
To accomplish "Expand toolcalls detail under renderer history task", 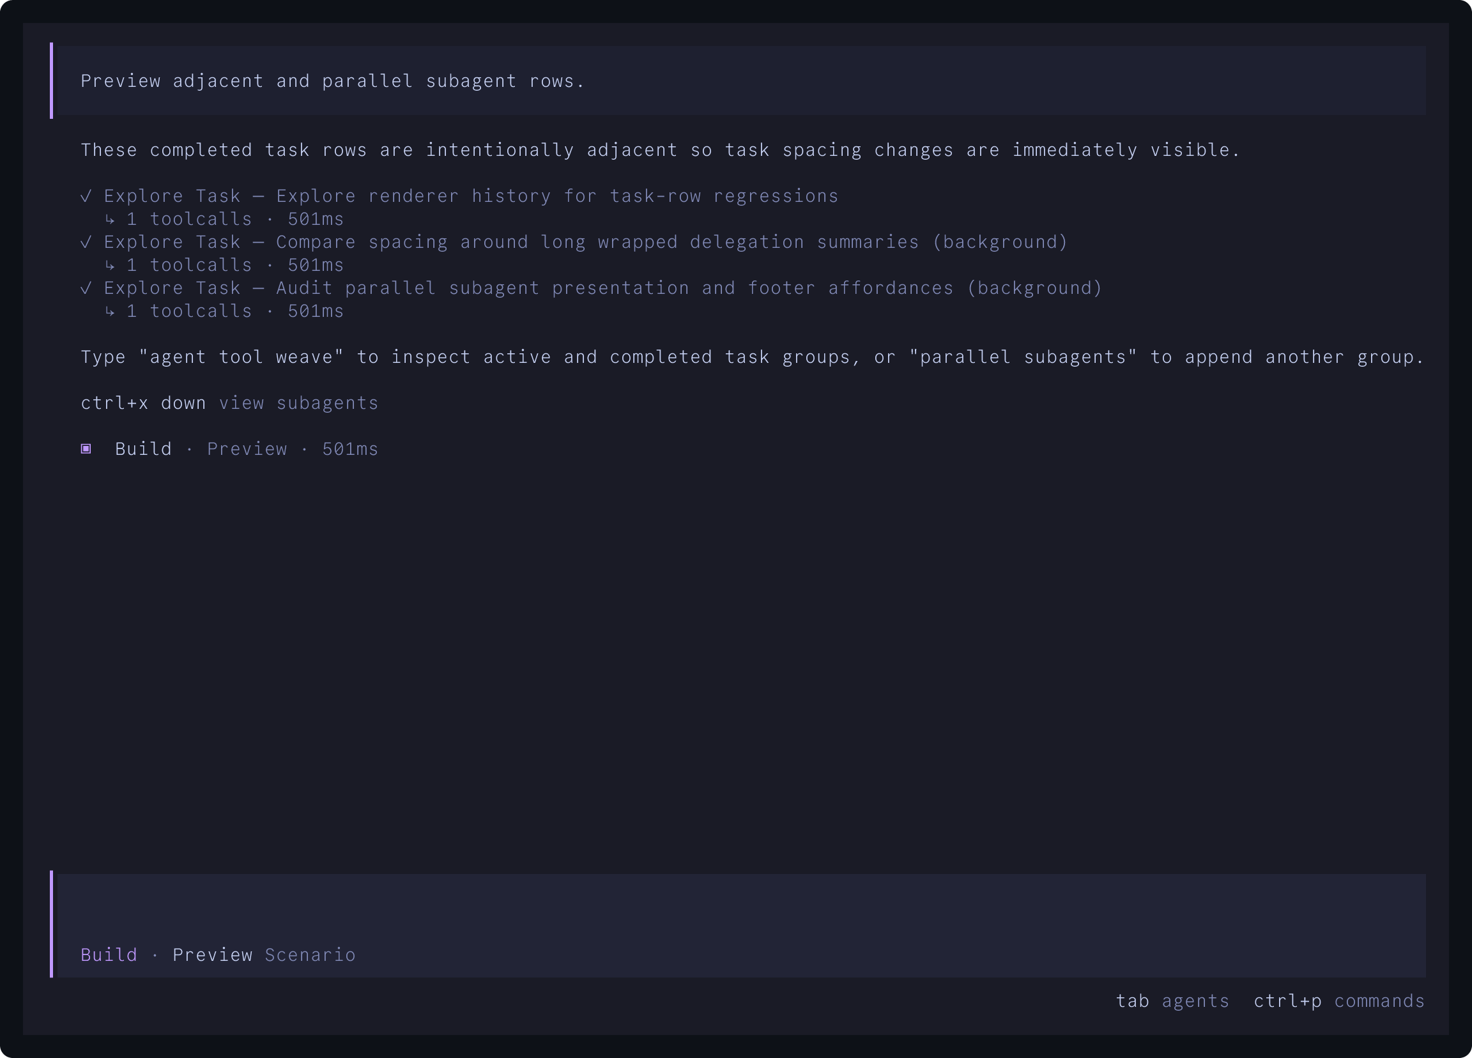I will click(235, 219).
